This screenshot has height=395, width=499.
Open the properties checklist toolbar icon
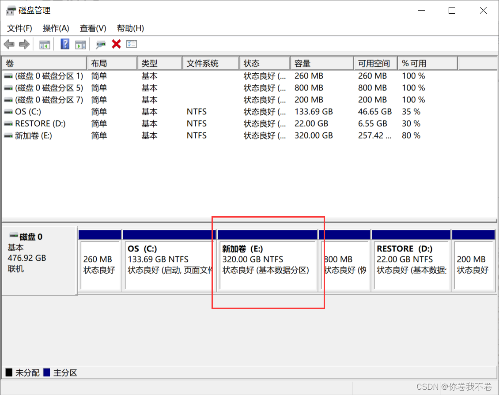click(x=132, y=44)
